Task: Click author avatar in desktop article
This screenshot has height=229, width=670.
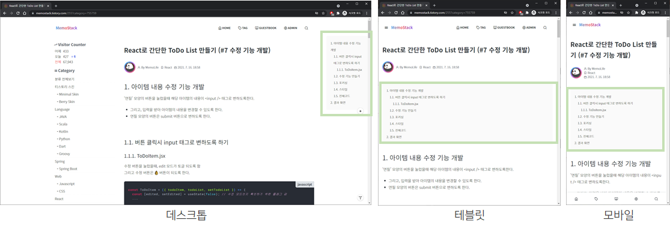Action: click(130, 67)
